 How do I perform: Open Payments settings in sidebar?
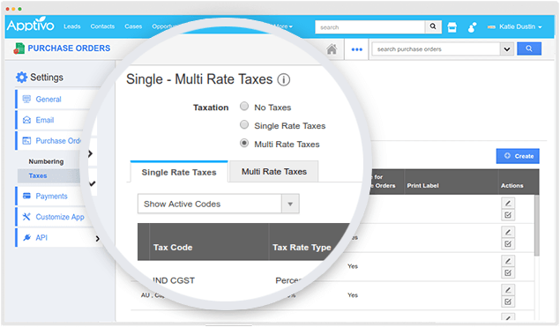tap(51, 196)
